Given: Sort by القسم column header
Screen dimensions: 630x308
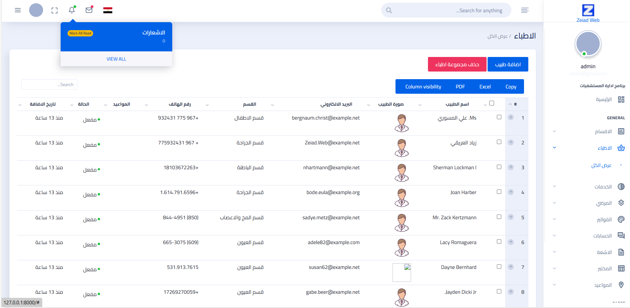Looking at the screenshot, I should point(249,104).
